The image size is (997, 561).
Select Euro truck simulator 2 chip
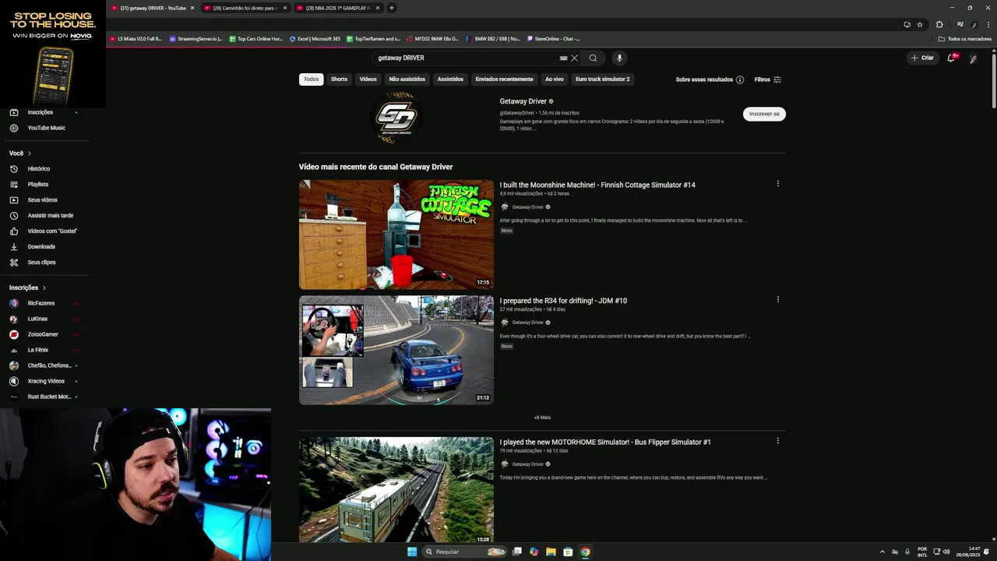(602, 79)
